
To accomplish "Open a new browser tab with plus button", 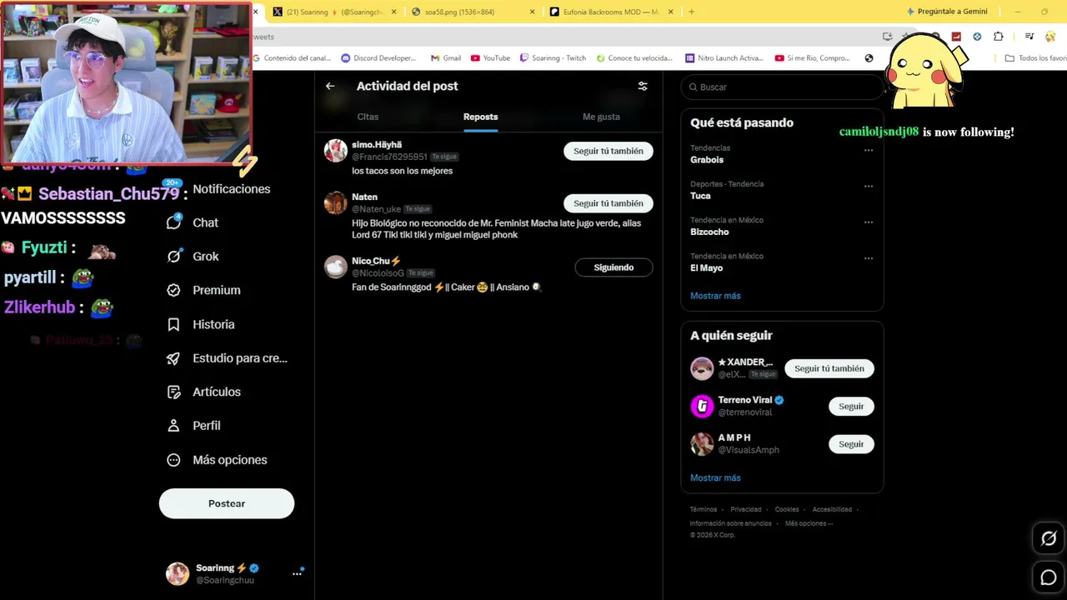I will point(691,12).
